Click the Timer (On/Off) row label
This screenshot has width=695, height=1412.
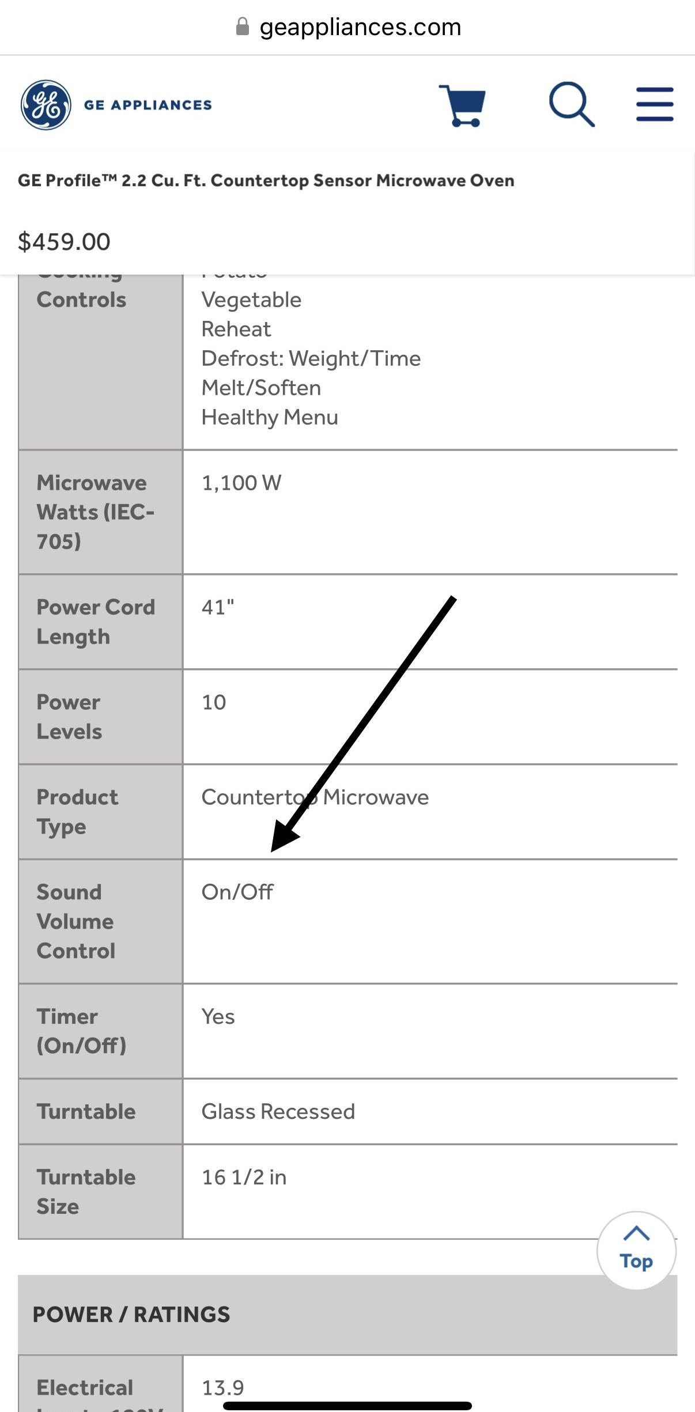coord(81,1031)
